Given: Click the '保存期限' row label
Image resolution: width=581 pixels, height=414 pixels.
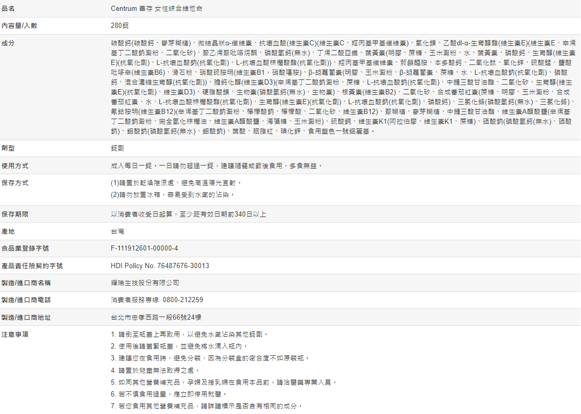Looking at the screenshot, I should (x=15, y=214).
